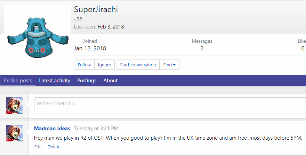Viewport: 306px width, 156px height.
Task: Expand the Find dropdown menu
Action: click(x=169, y=65)
